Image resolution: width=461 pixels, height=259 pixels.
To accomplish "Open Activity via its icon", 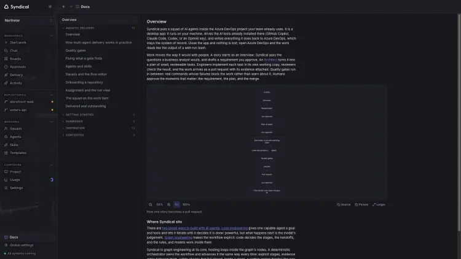I will point(6,83).
